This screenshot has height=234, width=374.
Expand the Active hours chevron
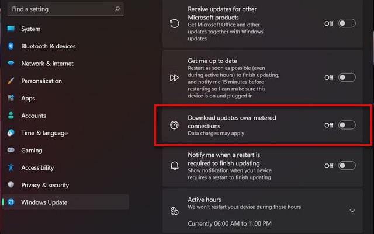[352, 211]
